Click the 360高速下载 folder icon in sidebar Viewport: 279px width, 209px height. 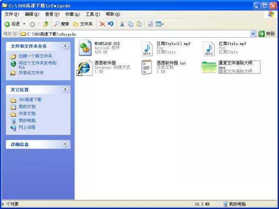13,100
